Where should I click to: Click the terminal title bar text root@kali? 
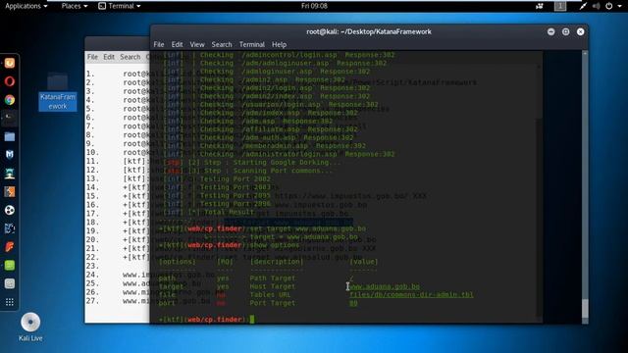pyautogui.click(x=369, y=31)
